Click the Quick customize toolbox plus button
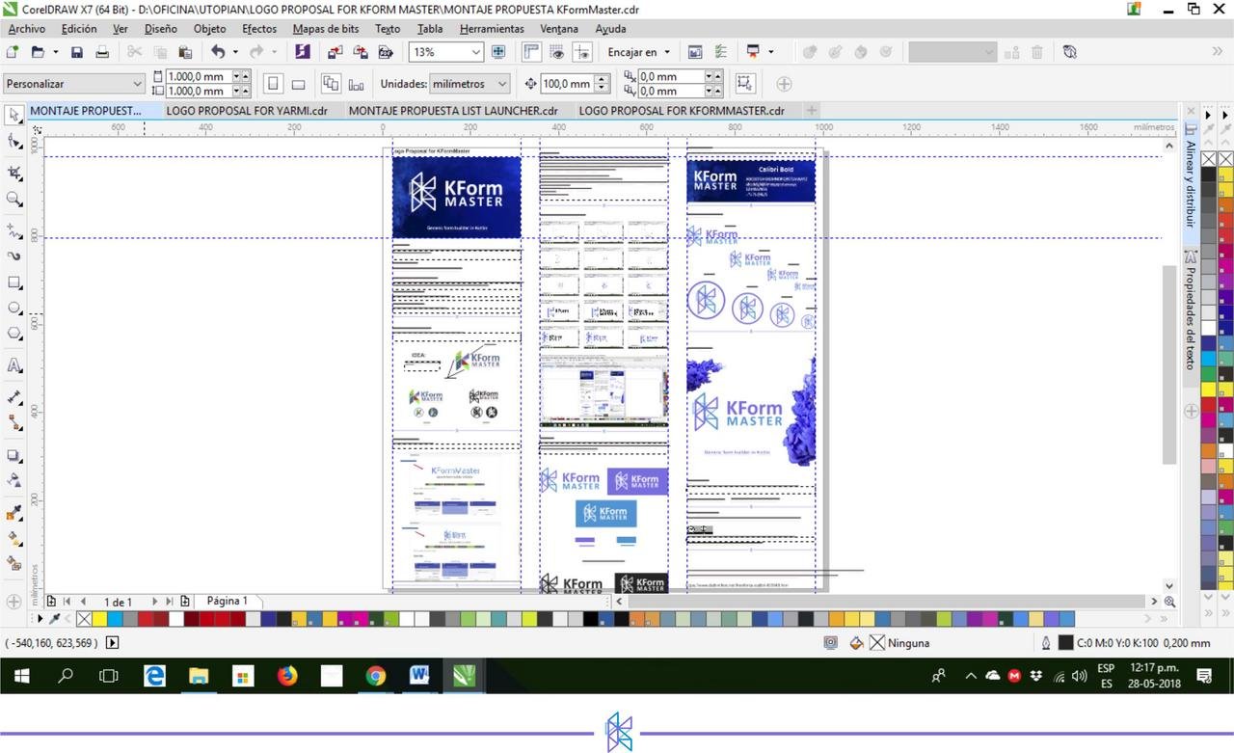The image size is (1234, 753). pyautogui.click(x=13, y=602)
